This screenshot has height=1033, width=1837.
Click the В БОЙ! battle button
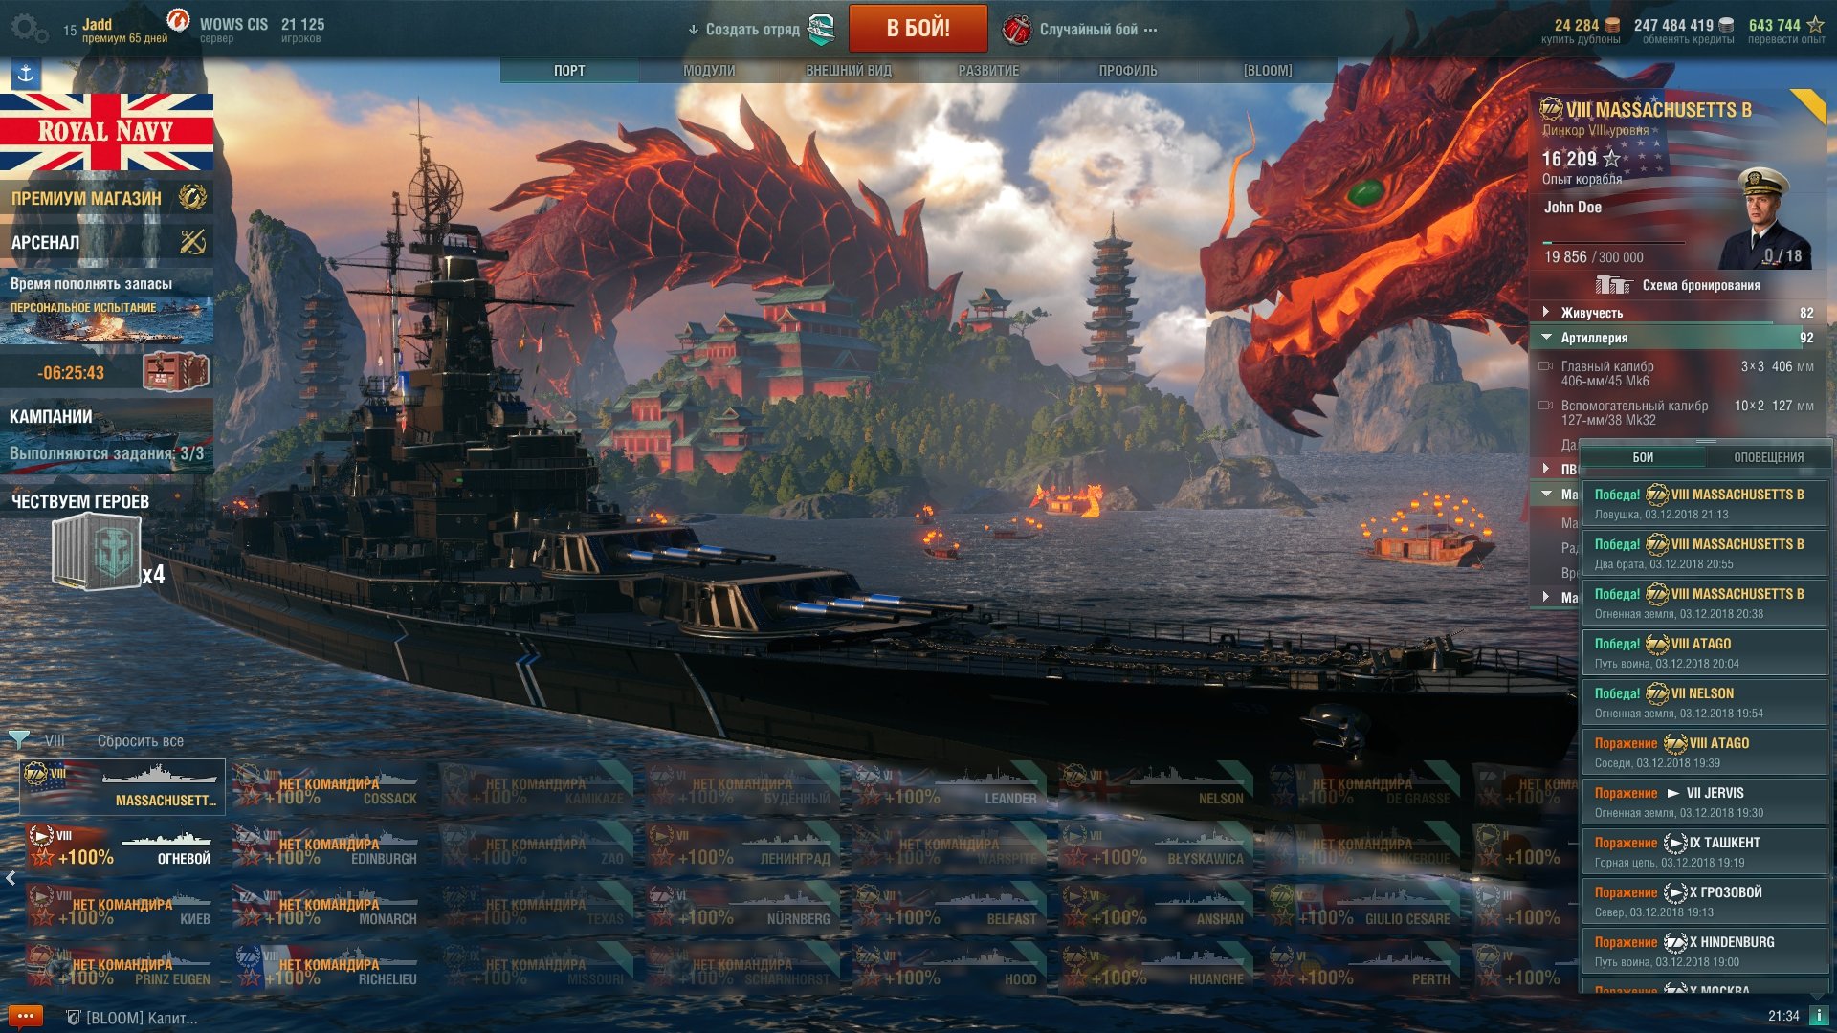918,28
